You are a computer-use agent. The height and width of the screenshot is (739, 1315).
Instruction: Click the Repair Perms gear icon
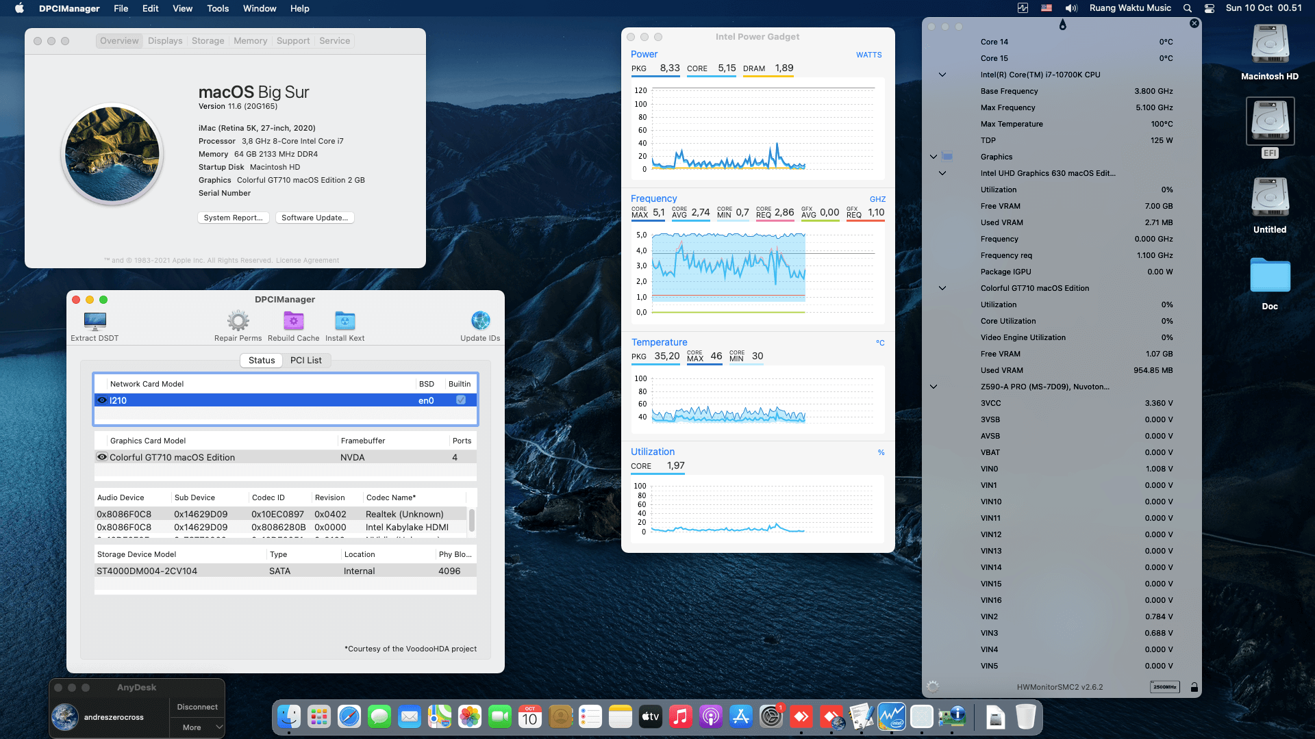[x=238, y=320]
